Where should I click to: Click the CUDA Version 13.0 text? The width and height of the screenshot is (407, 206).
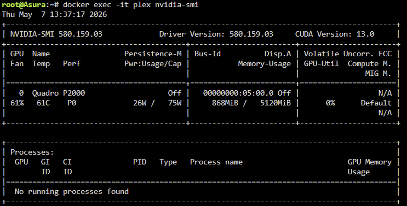pyautogui.click(x=335, y=34)
